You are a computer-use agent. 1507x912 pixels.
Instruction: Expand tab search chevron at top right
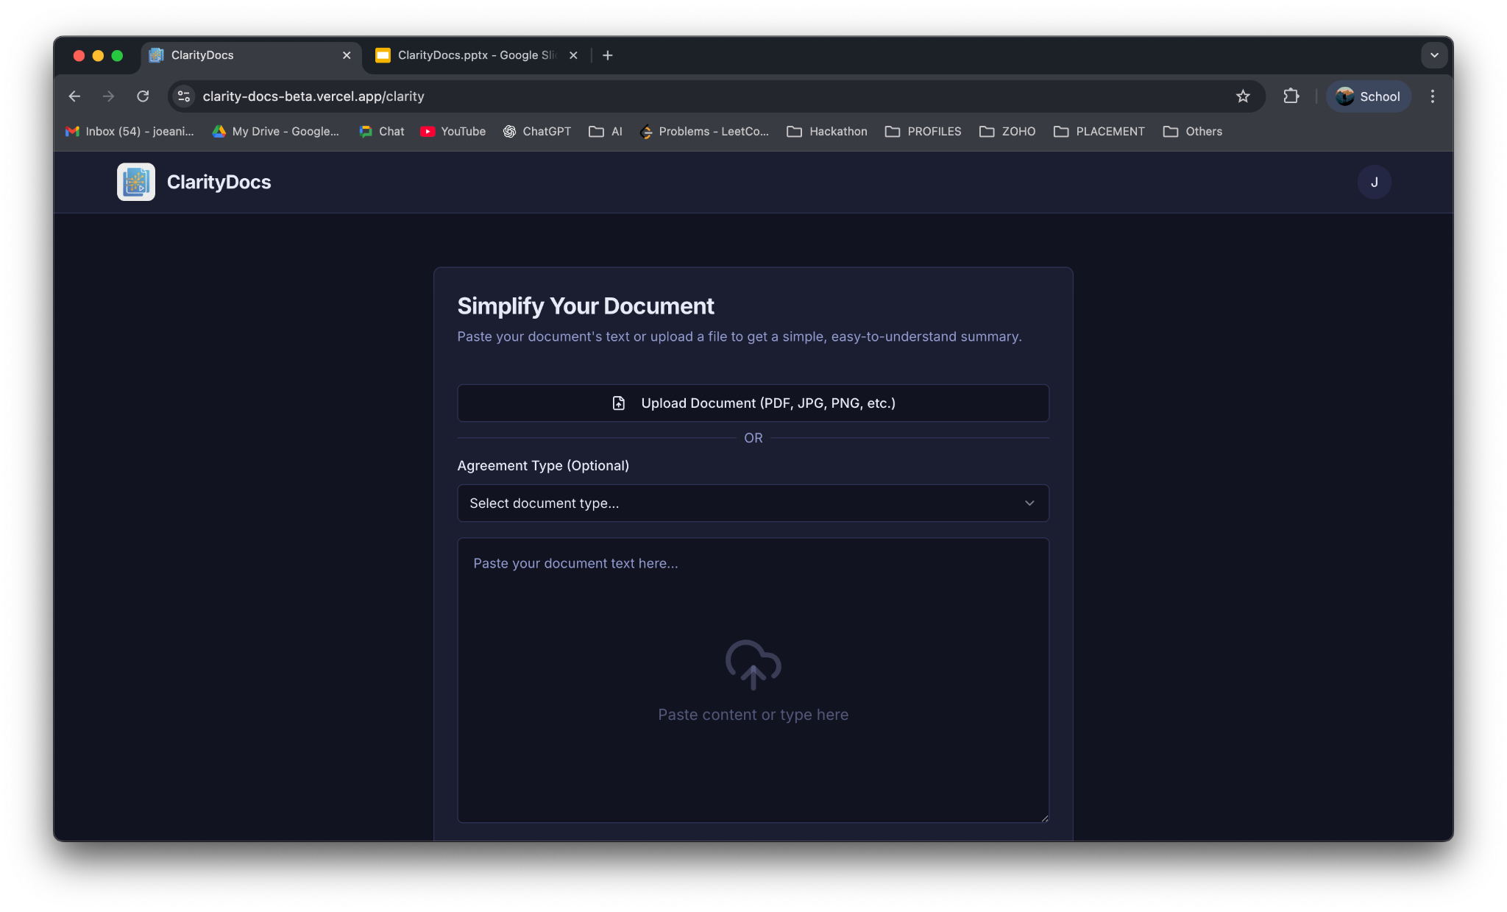[x=1433, y=55]
